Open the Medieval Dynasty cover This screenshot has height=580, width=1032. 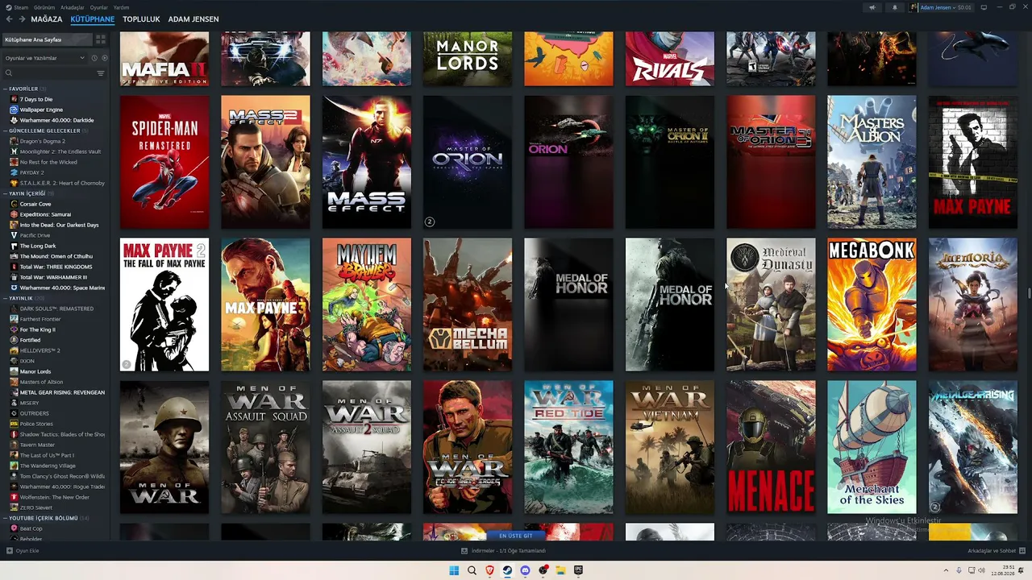pyautogui.click(x=771, y=304)
